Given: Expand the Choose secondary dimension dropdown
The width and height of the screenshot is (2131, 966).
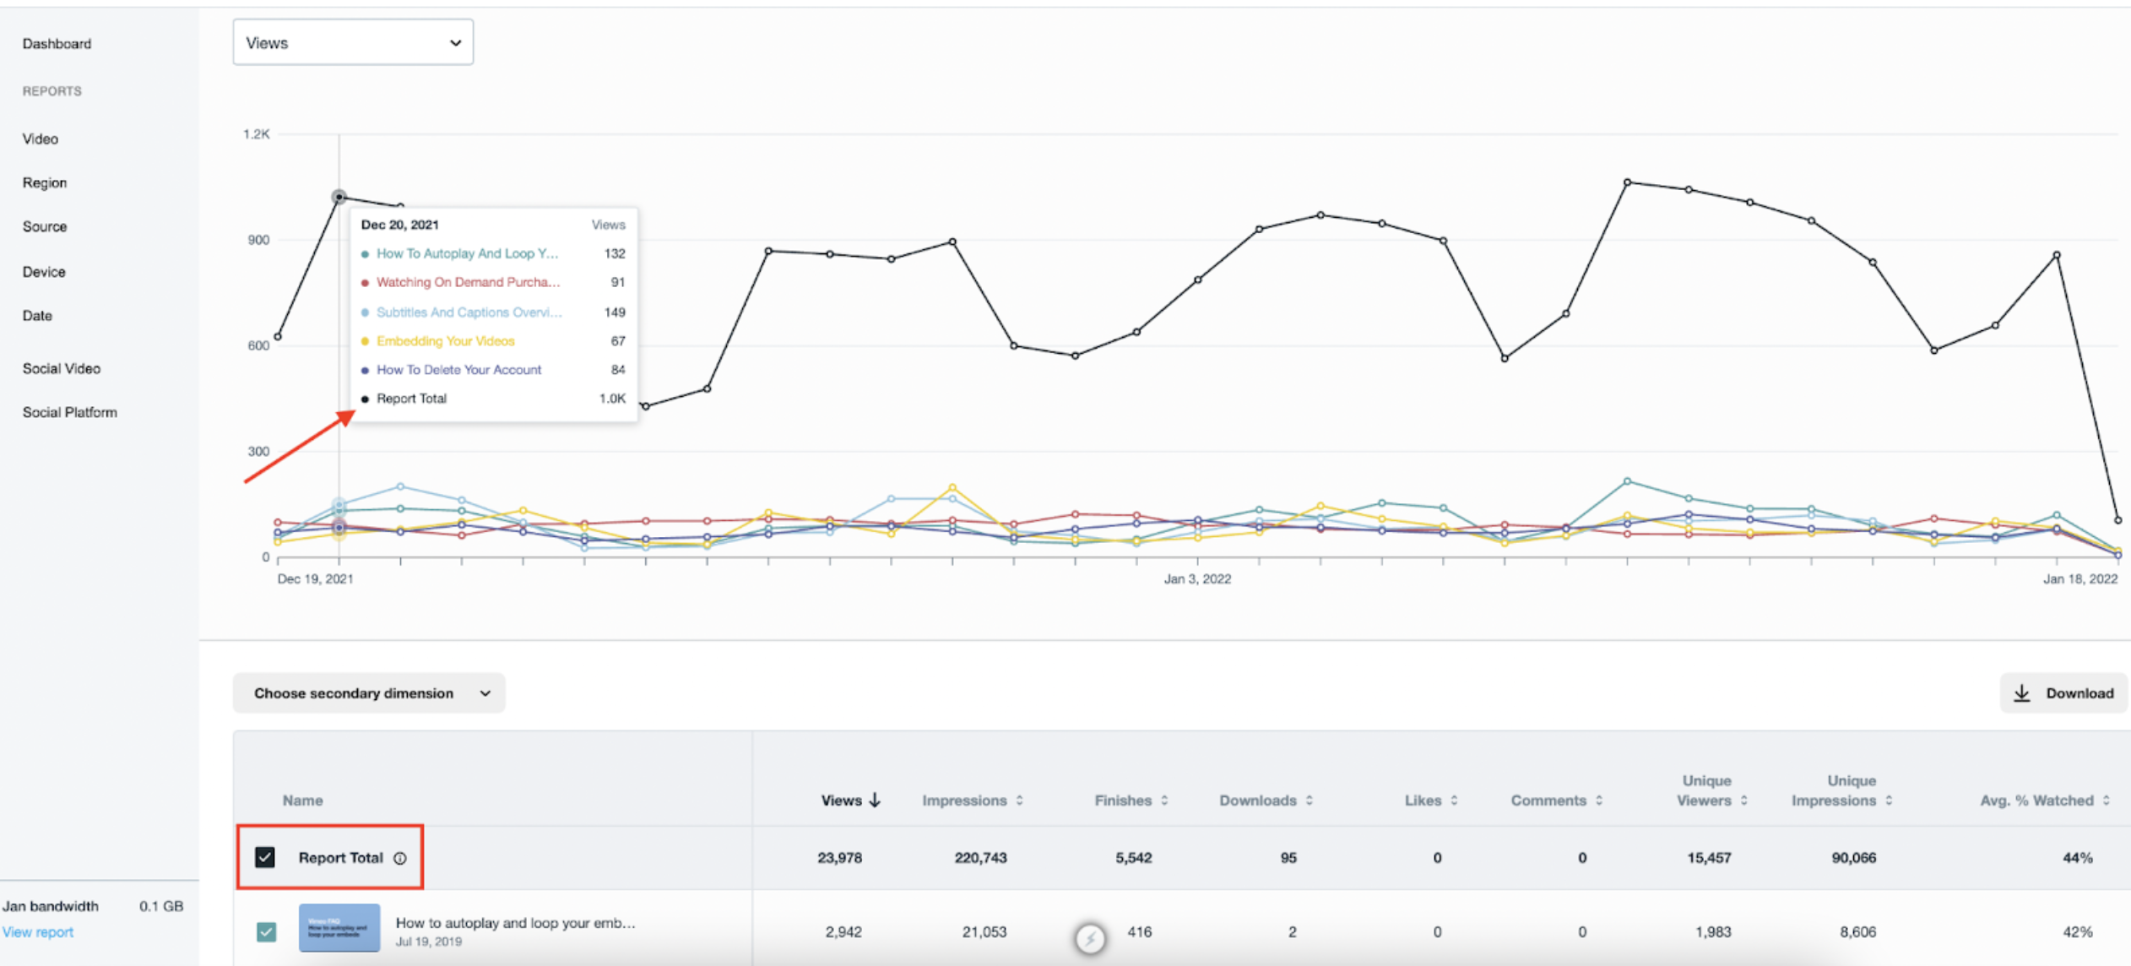Looking at the screenshot, I should click(368, 693).
